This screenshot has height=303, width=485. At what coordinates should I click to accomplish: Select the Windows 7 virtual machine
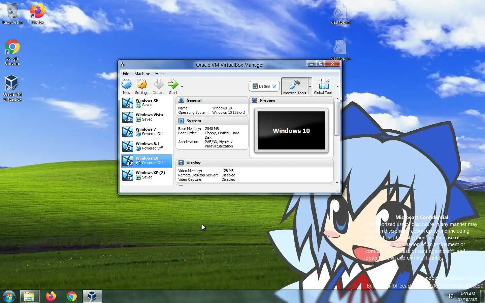pos(147,132)
